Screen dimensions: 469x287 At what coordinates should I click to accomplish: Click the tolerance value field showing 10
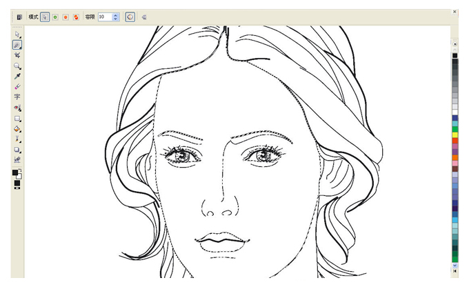105,17
